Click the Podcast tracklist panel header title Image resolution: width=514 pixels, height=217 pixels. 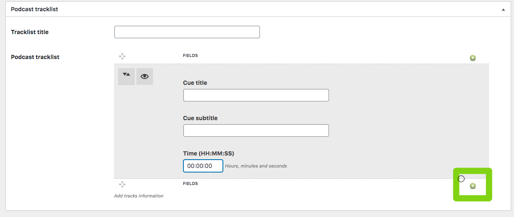pyautogui.click(x=35, y=9)
